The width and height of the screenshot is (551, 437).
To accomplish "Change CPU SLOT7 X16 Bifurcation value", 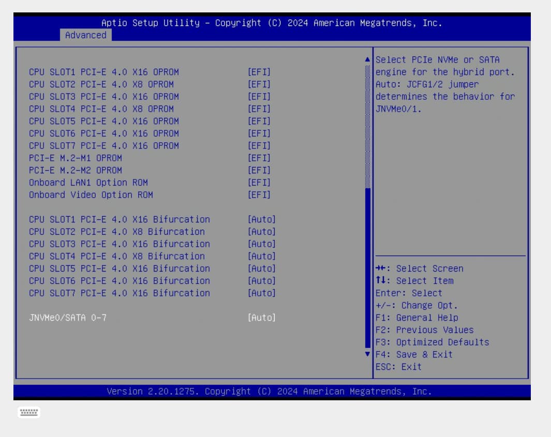I will [261, 293].
